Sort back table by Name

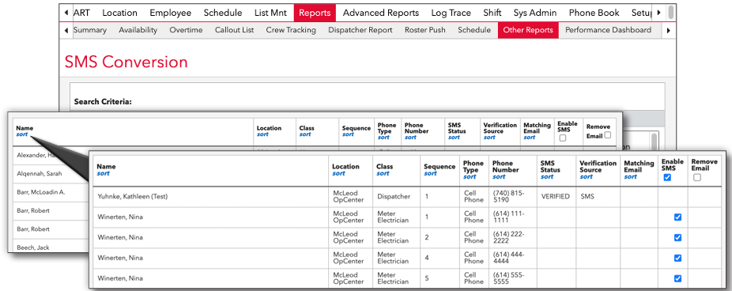[x=22, y=134]
